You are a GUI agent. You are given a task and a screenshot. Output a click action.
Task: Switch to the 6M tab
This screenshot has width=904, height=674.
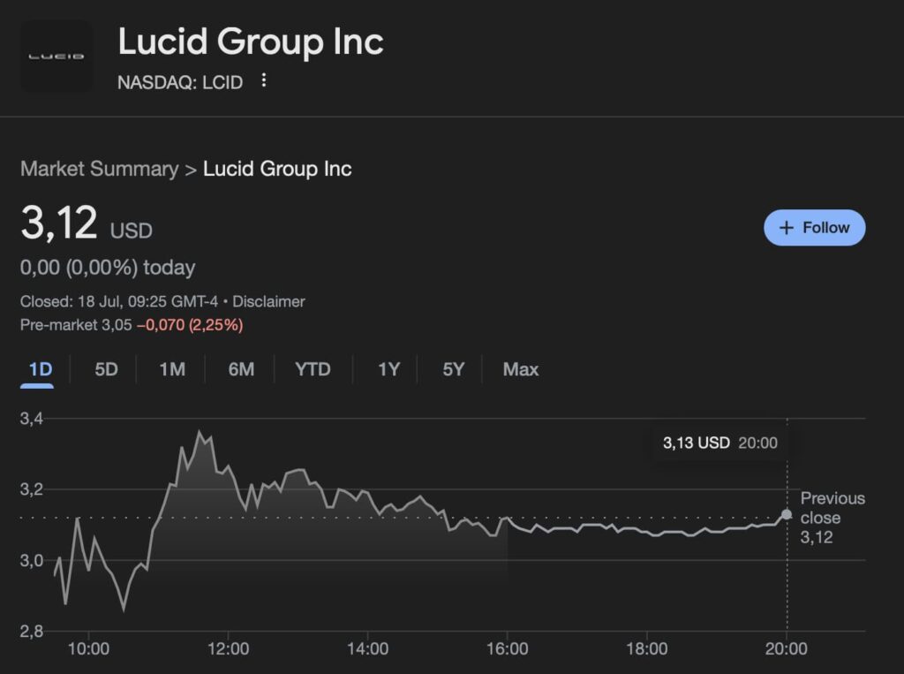pos(239,369)
